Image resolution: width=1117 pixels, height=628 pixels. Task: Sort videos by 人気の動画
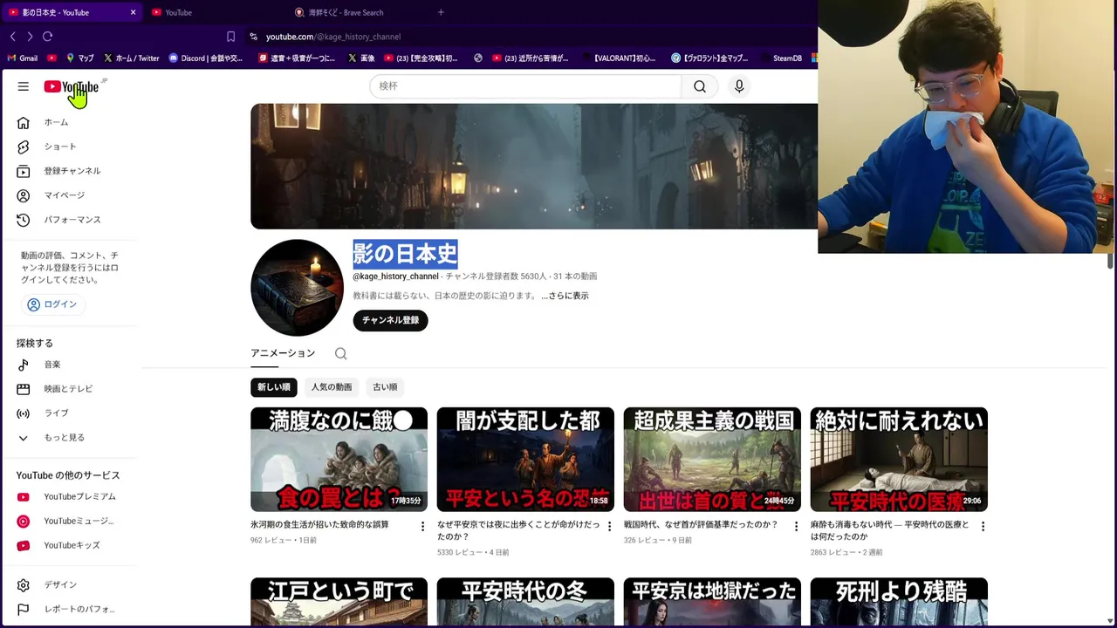pyautogui.click(x=332, y=387)
